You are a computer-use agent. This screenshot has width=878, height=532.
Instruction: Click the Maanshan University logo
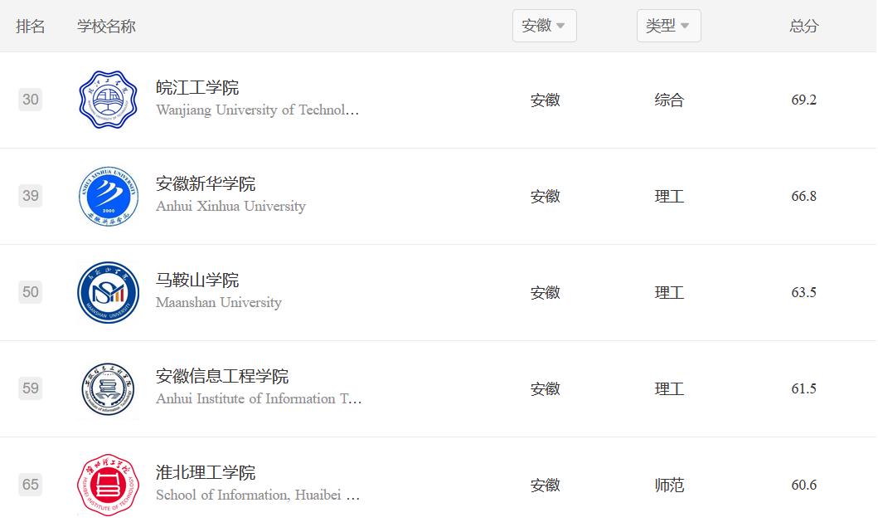108,292
